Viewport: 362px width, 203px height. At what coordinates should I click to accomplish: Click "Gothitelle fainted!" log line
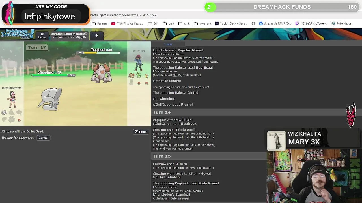click(x=167, y=81)
